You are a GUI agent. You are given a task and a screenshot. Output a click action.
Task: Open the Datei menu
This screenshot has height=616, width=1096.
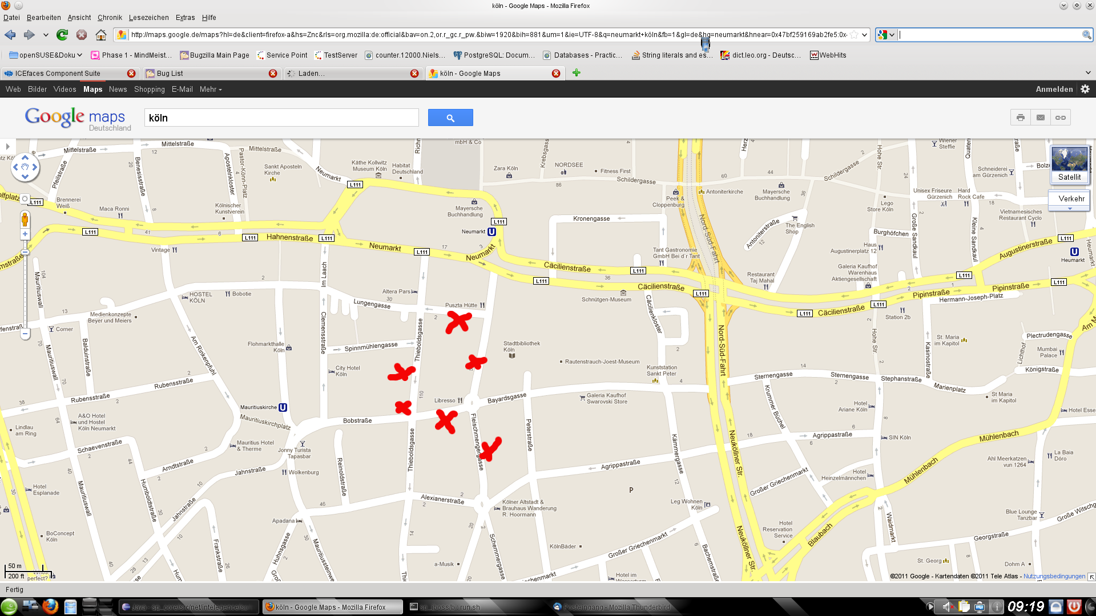click(x=11, y=18)
